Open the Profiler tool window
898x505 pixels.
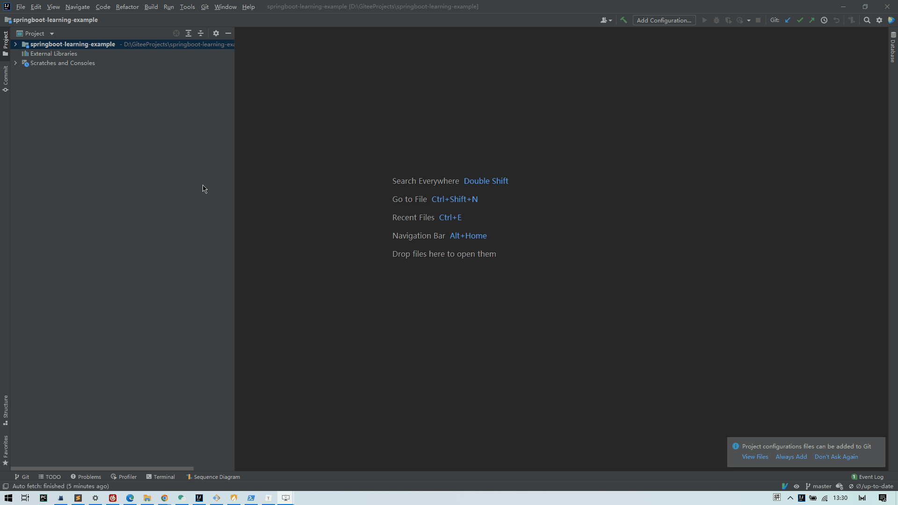click(123, 476)
